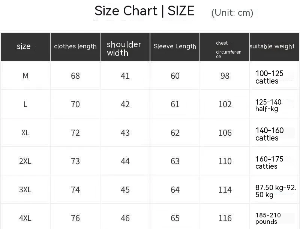Viewport: 300px width, 229px height.
Task: Click the 'L' size row label
Action: click(25, 104)
